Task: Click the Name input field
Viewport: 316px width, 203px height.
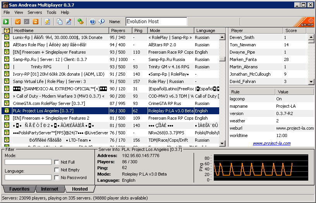Action: (x=156, y=22)
